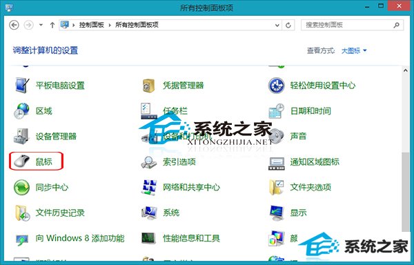Screen dimensions: 414x265
Task: Click the 凭据管理器 text link
Action: pos(184,86)
